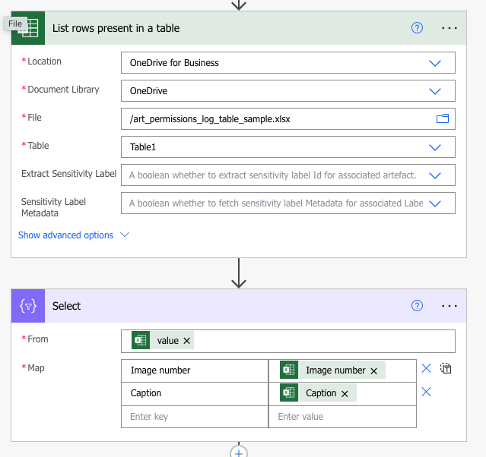Expand the Table dropdown
The height and width of the screenshot is (457, 486).
pos(435,147)
